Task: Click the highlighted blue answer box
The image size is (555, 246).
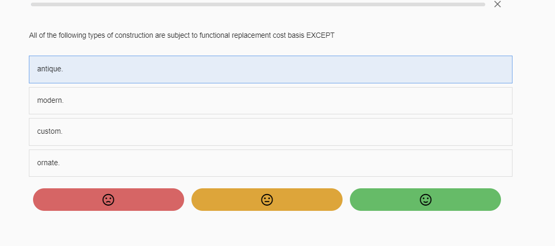Action: (270, 69)
